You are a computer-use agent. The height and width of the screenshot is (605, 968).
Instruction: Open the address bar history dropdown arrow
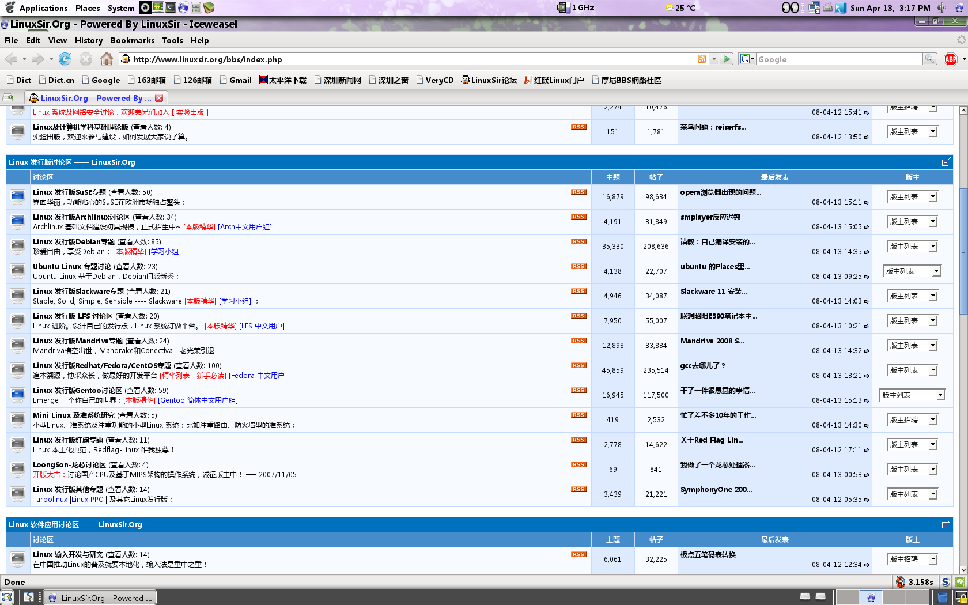(x=714, y=59)
